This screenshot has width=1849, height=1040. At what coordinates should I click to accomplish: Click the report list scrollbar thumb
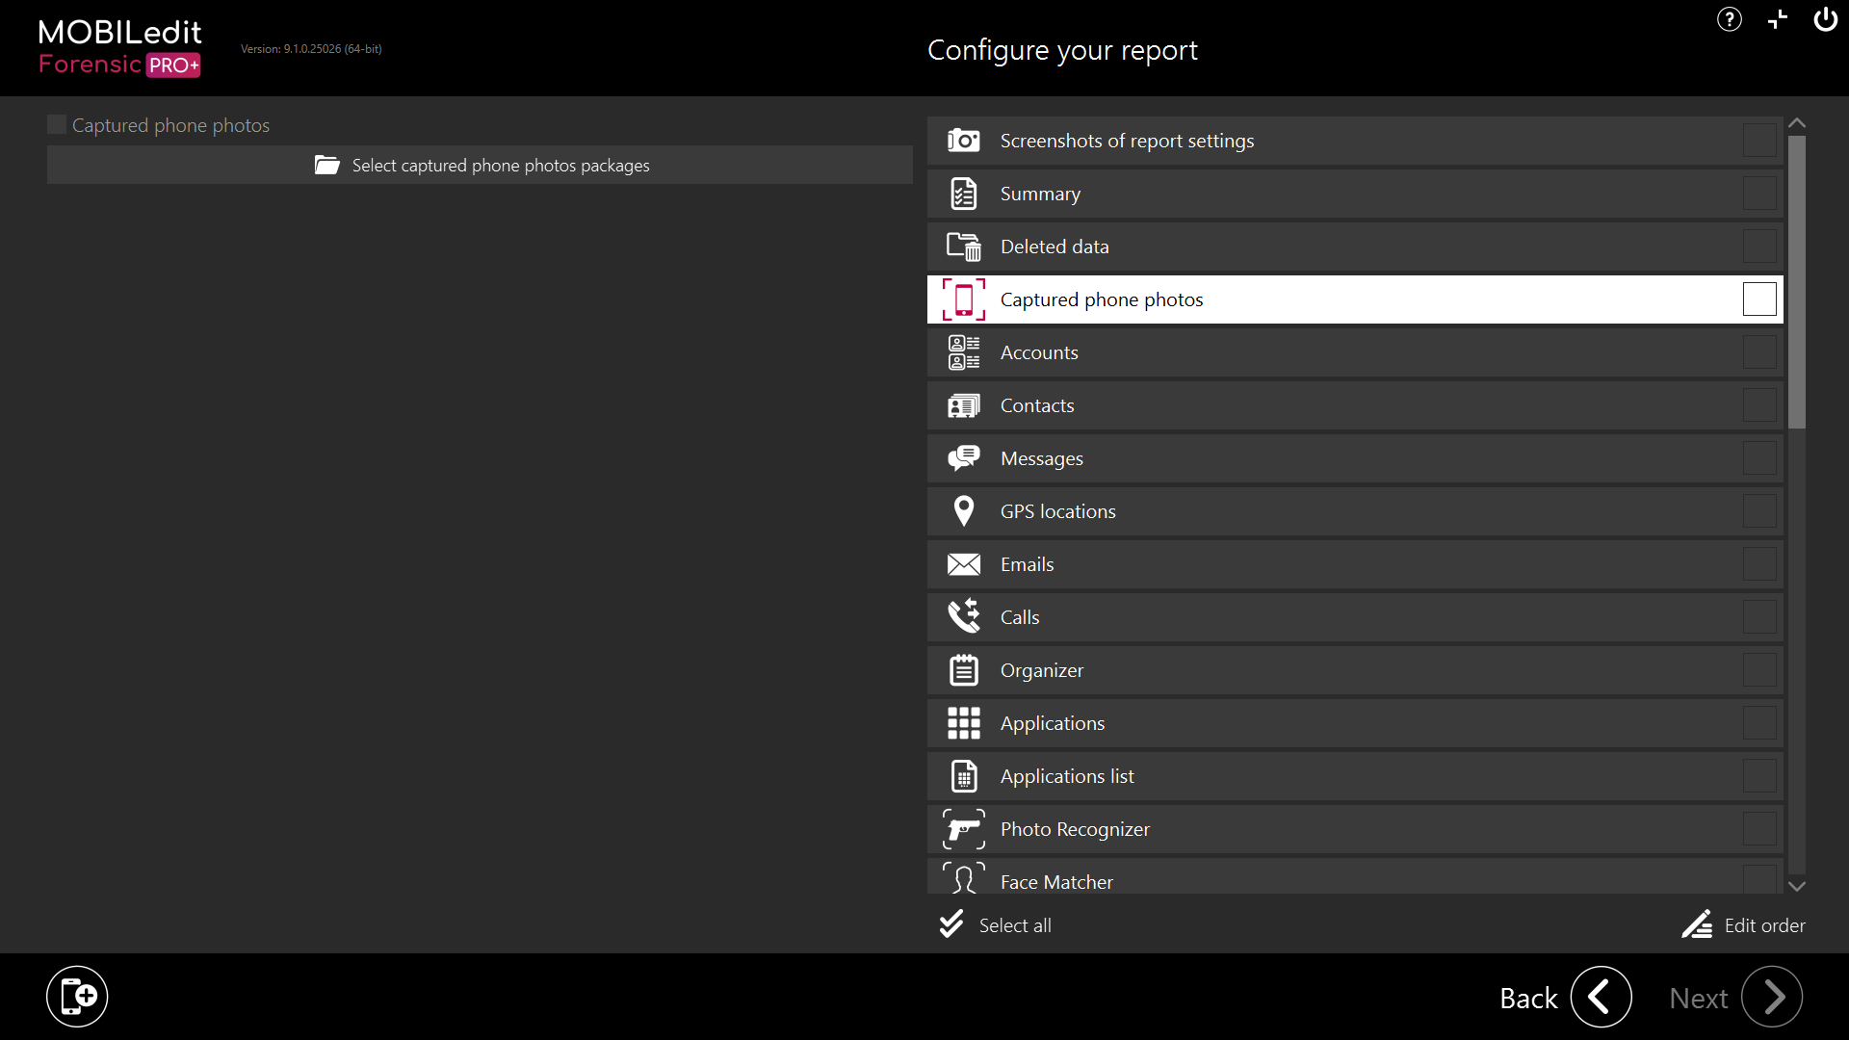click(x=1797, y=281)
